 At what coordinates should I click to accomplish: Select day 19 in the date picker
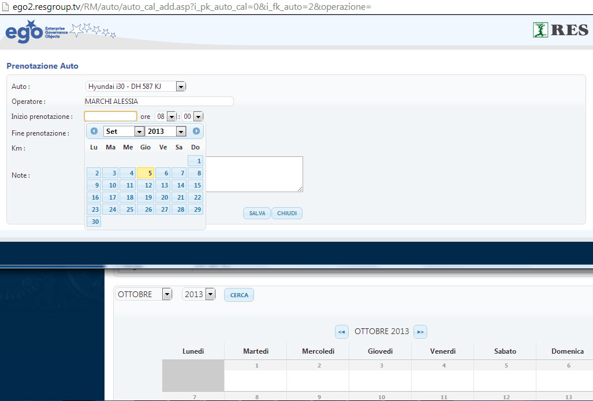click(146, 197)
